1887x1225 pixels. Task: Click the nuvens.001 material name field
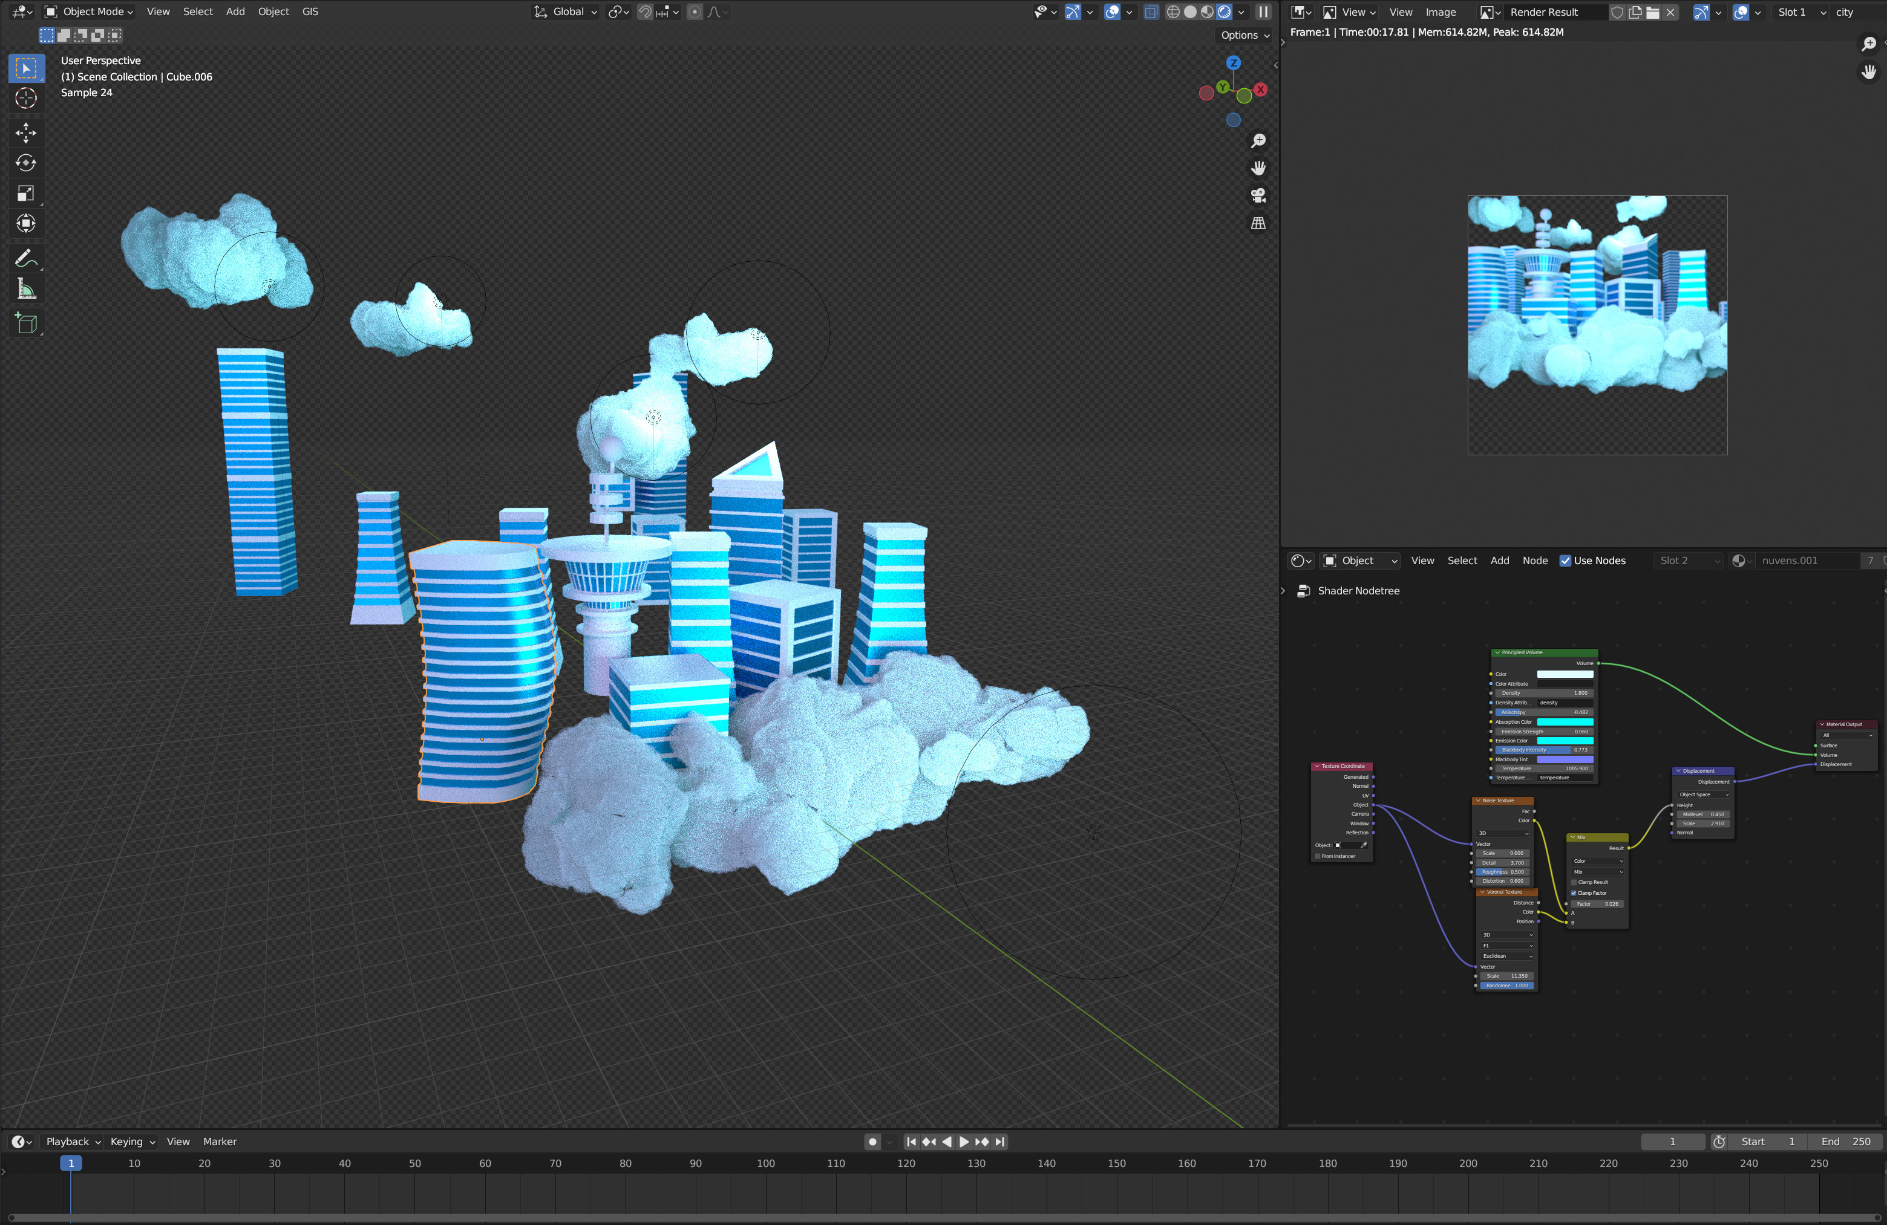[x=1807, y=561]
